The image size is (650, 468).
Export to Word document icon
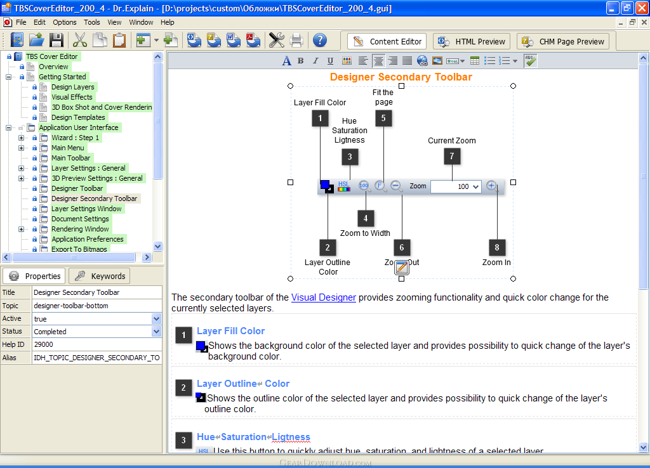pos(234,40)
